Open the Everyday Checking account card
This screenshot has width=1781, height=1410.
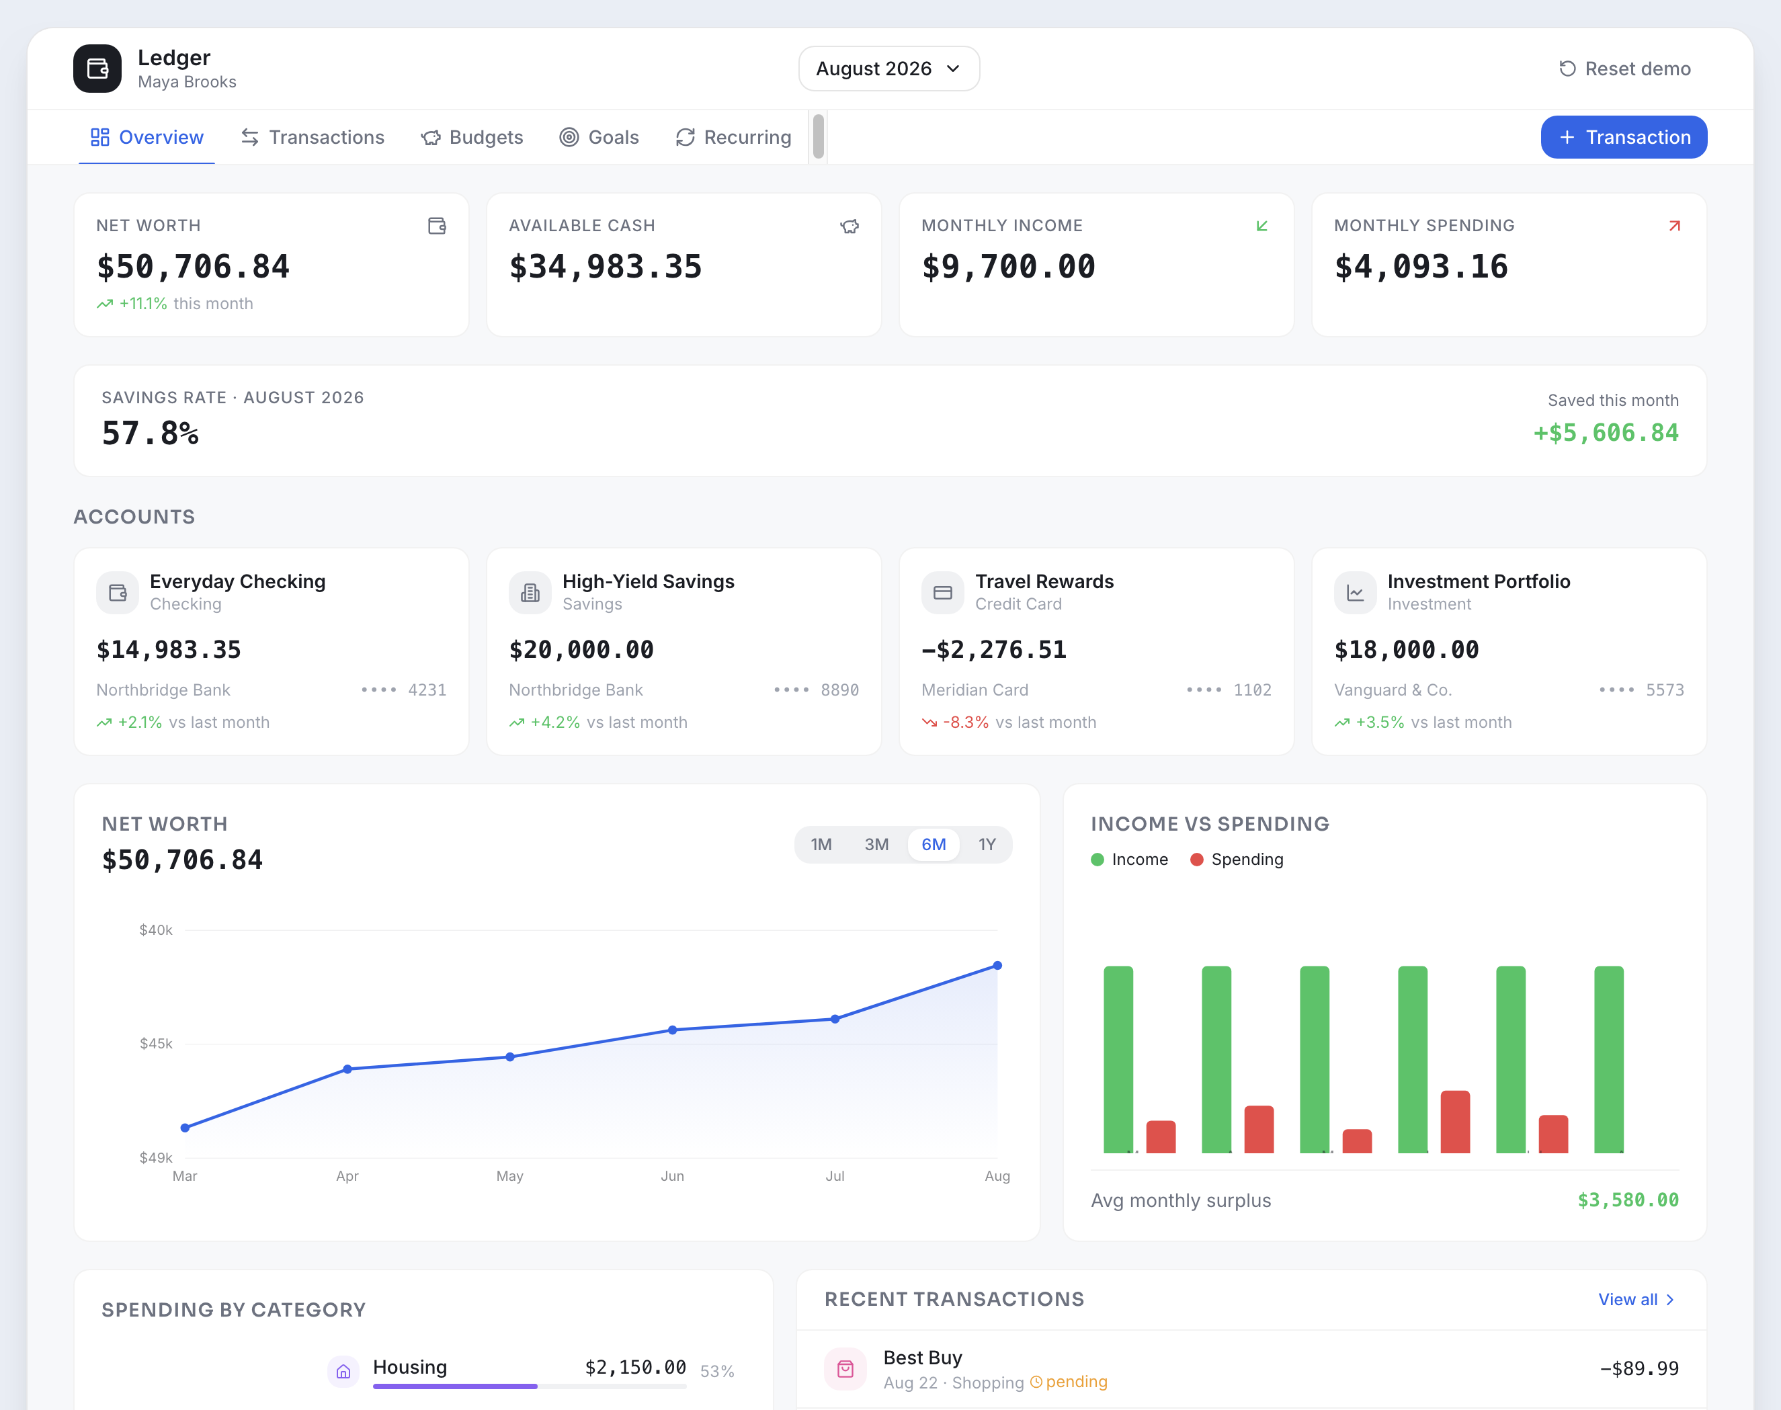(272, 651)
